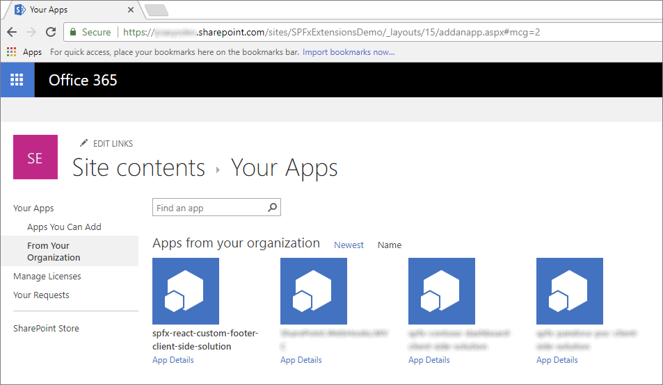Open the second app tile icon
The width and height of the screenshot is (663, 385).
pos(314,291)
